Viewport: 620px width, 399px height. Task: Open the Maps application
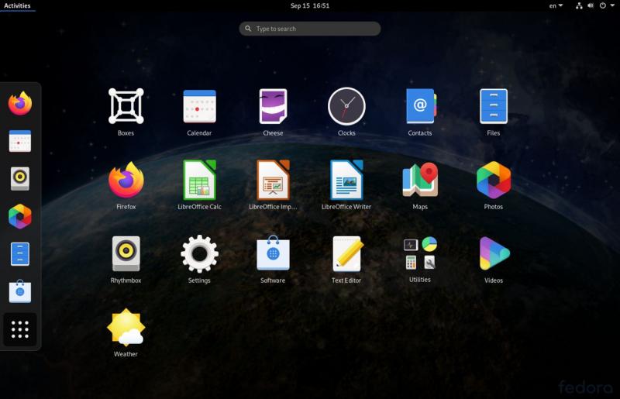point(420,181)
